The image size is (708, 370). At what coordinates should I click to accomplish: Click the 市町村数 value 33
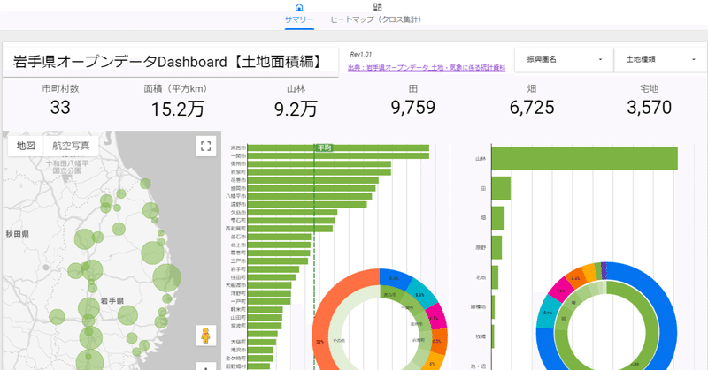(60, 108)
